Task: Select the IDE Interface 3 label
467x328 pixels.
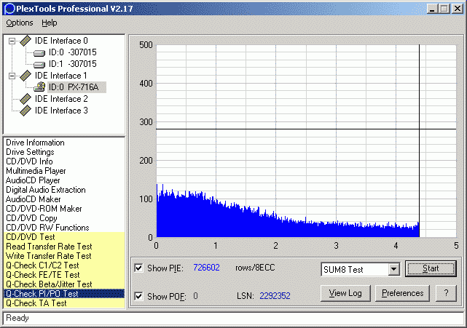Action: (x=61, y=111)
